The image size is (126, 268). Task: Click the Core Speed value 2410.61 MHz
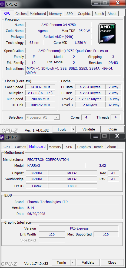[x=40, y=87]
